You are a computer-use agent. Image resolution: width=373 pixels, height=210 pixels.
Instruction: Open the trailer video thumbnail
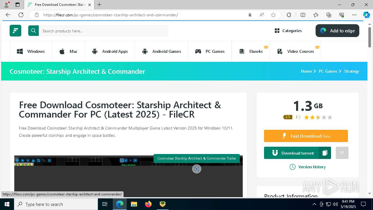tap(129, 176)
